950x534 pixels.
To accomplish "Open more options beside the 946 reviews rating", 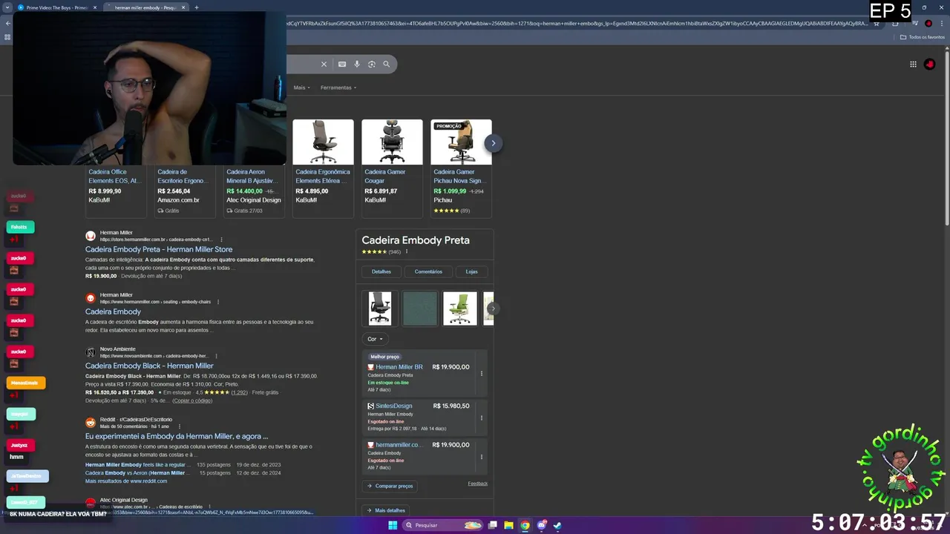I will click(407, 251).
